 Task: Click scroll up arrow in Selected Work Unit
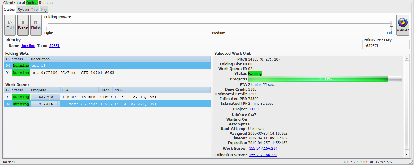(x=407, y=58)
